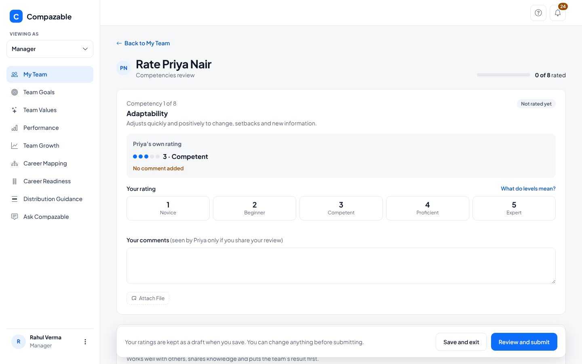The width and height of the screenshot is (582, 364).
Task: Click the Performance bar chart icon
Action: tap(15, 128)
